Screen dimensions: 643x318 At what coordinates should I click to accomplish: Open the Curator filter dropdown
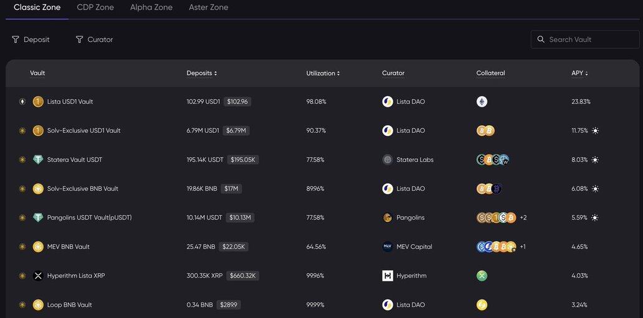coord(94,39)
